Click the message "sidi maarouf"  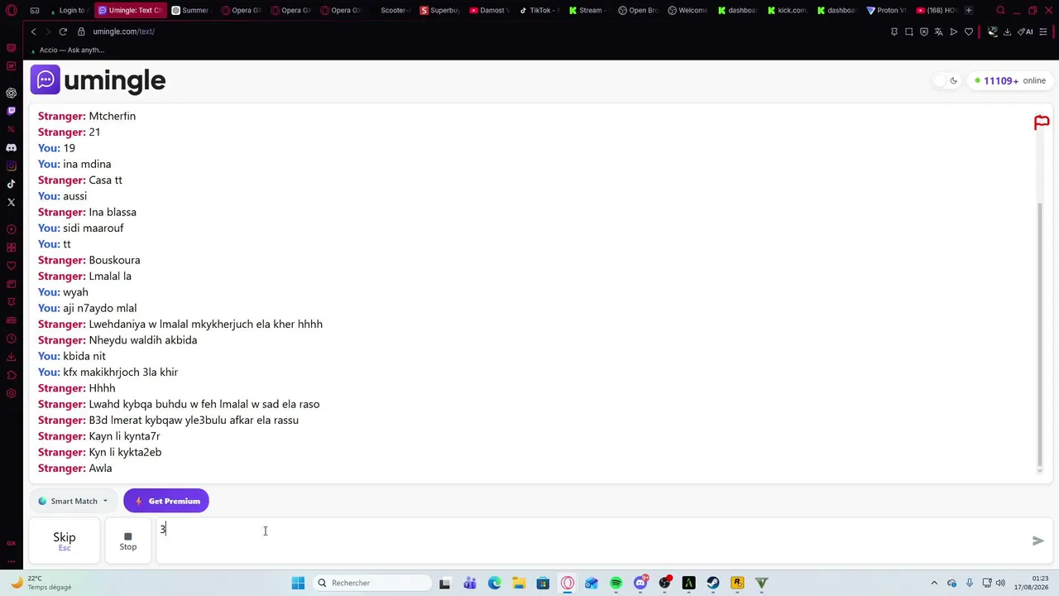click(x=93, y=228)
